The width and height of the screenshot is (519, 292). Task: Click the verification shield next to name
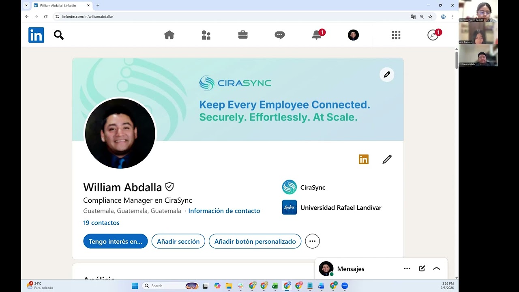[x=169, y=187]
